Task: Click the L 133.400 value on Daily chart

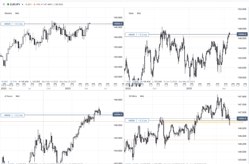Action: [x=157, y=82]
